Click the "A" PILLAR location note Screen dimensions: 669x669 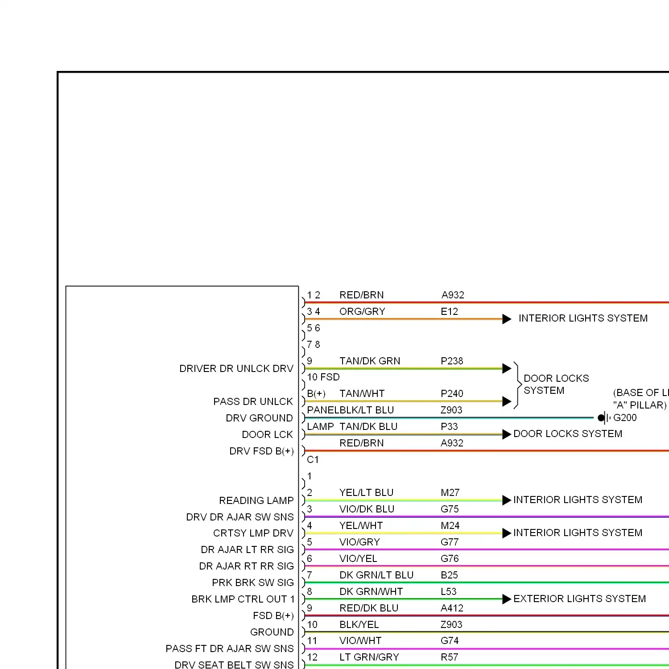(x=640, y=405)
